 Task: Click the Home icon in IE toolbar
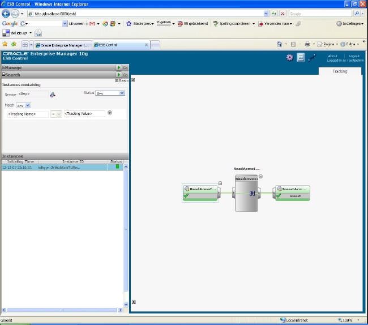(x=280, y=44)
